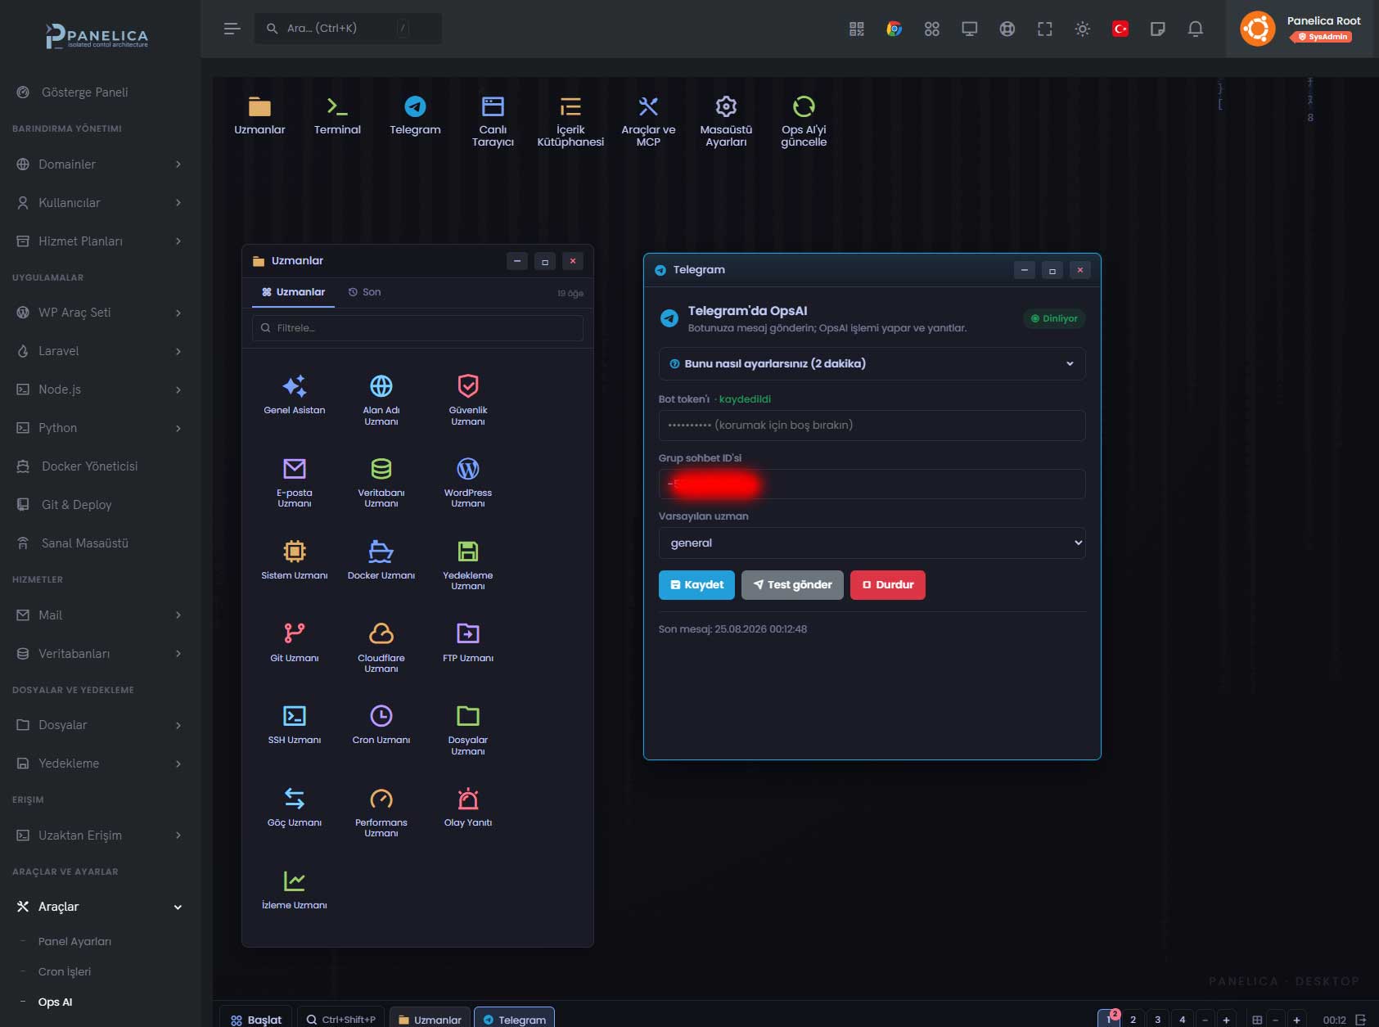1379x1027 pixels.
Task: Open WordPress Uzmanı expert
Action: [468, 483]
